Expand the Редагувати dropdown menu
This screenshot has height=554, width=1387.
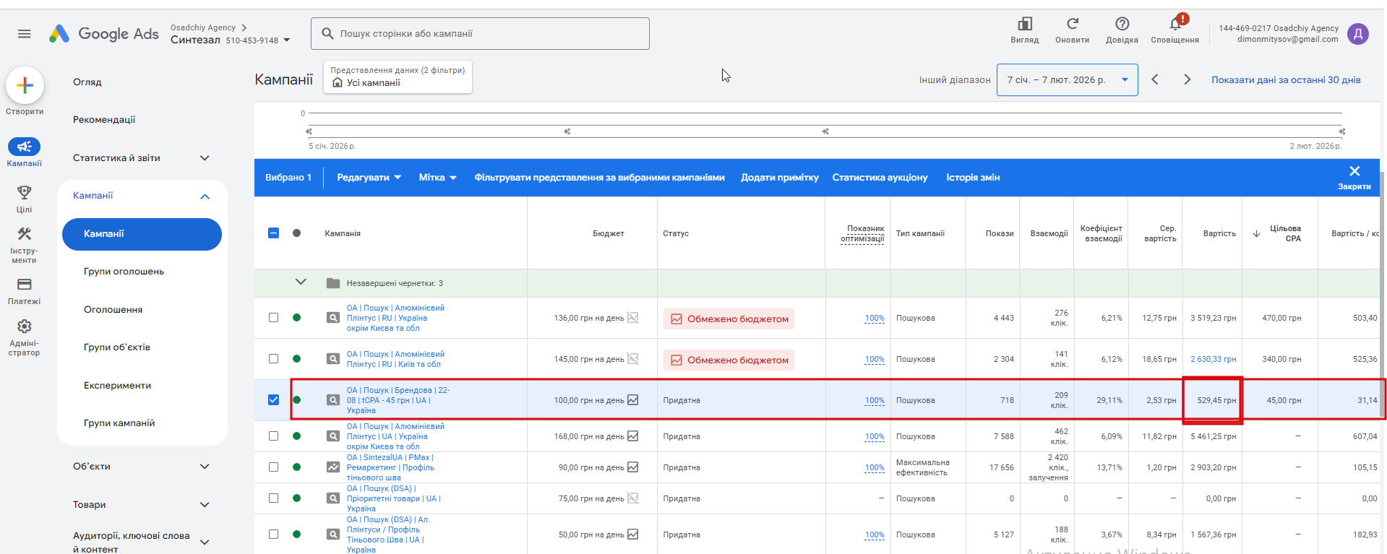tap(369, 178)
